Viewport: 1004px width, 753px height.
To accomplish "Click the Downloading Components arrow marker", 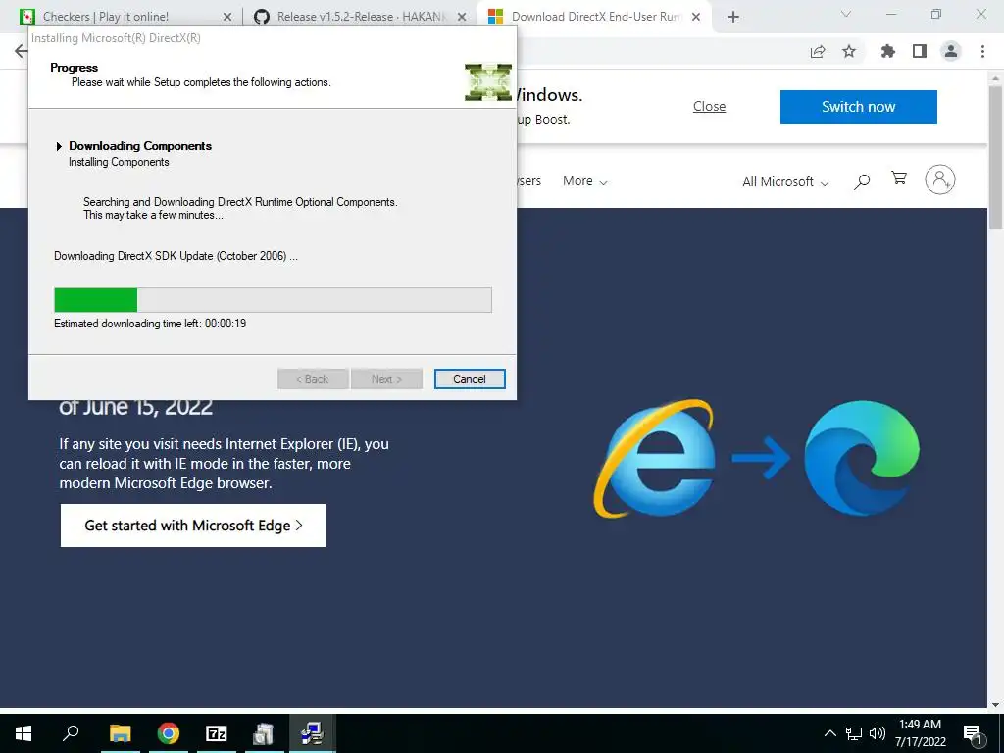I will 59,147.
